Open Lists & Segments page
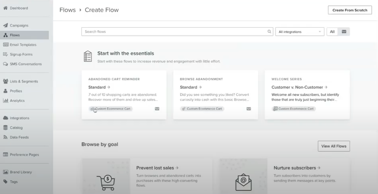 24,81
